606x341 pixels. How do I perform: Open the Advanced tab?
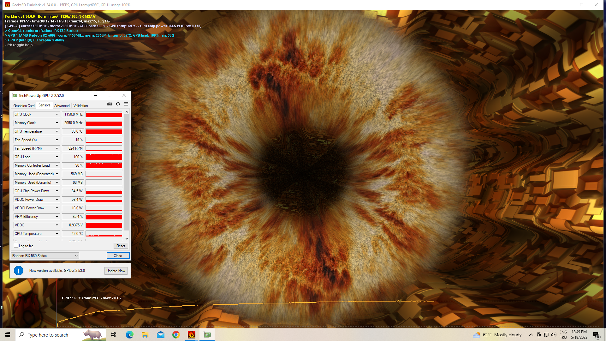(62, 106)
